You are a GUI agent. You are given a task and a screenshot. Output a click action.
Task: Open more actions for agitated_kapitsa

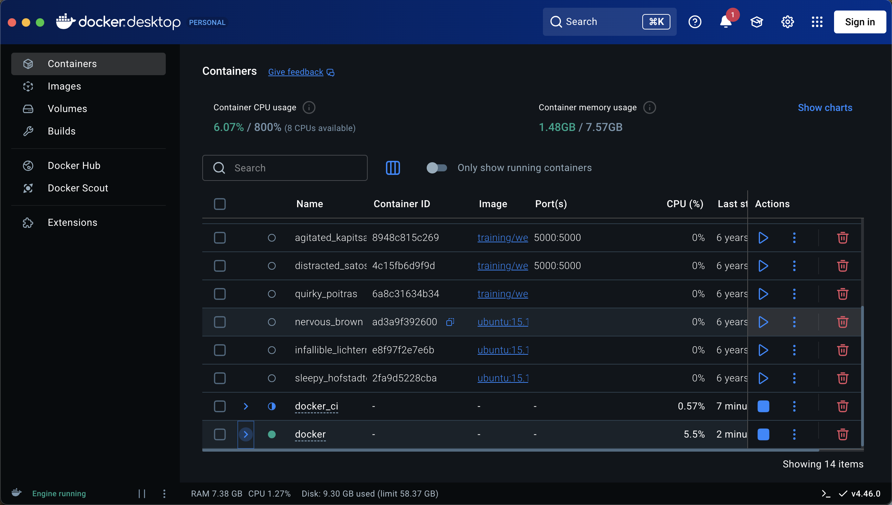(x=794, y=238)
